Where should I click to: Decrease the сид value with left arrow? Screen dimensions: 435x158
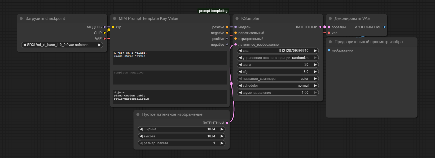240,51
